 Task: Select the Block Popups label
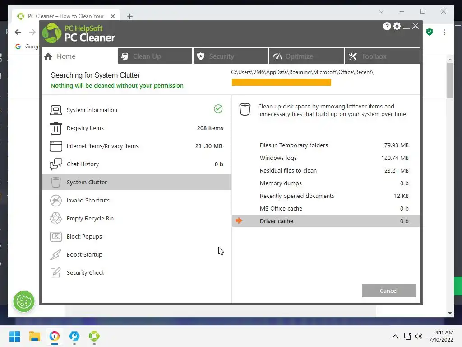click(84, 236)
